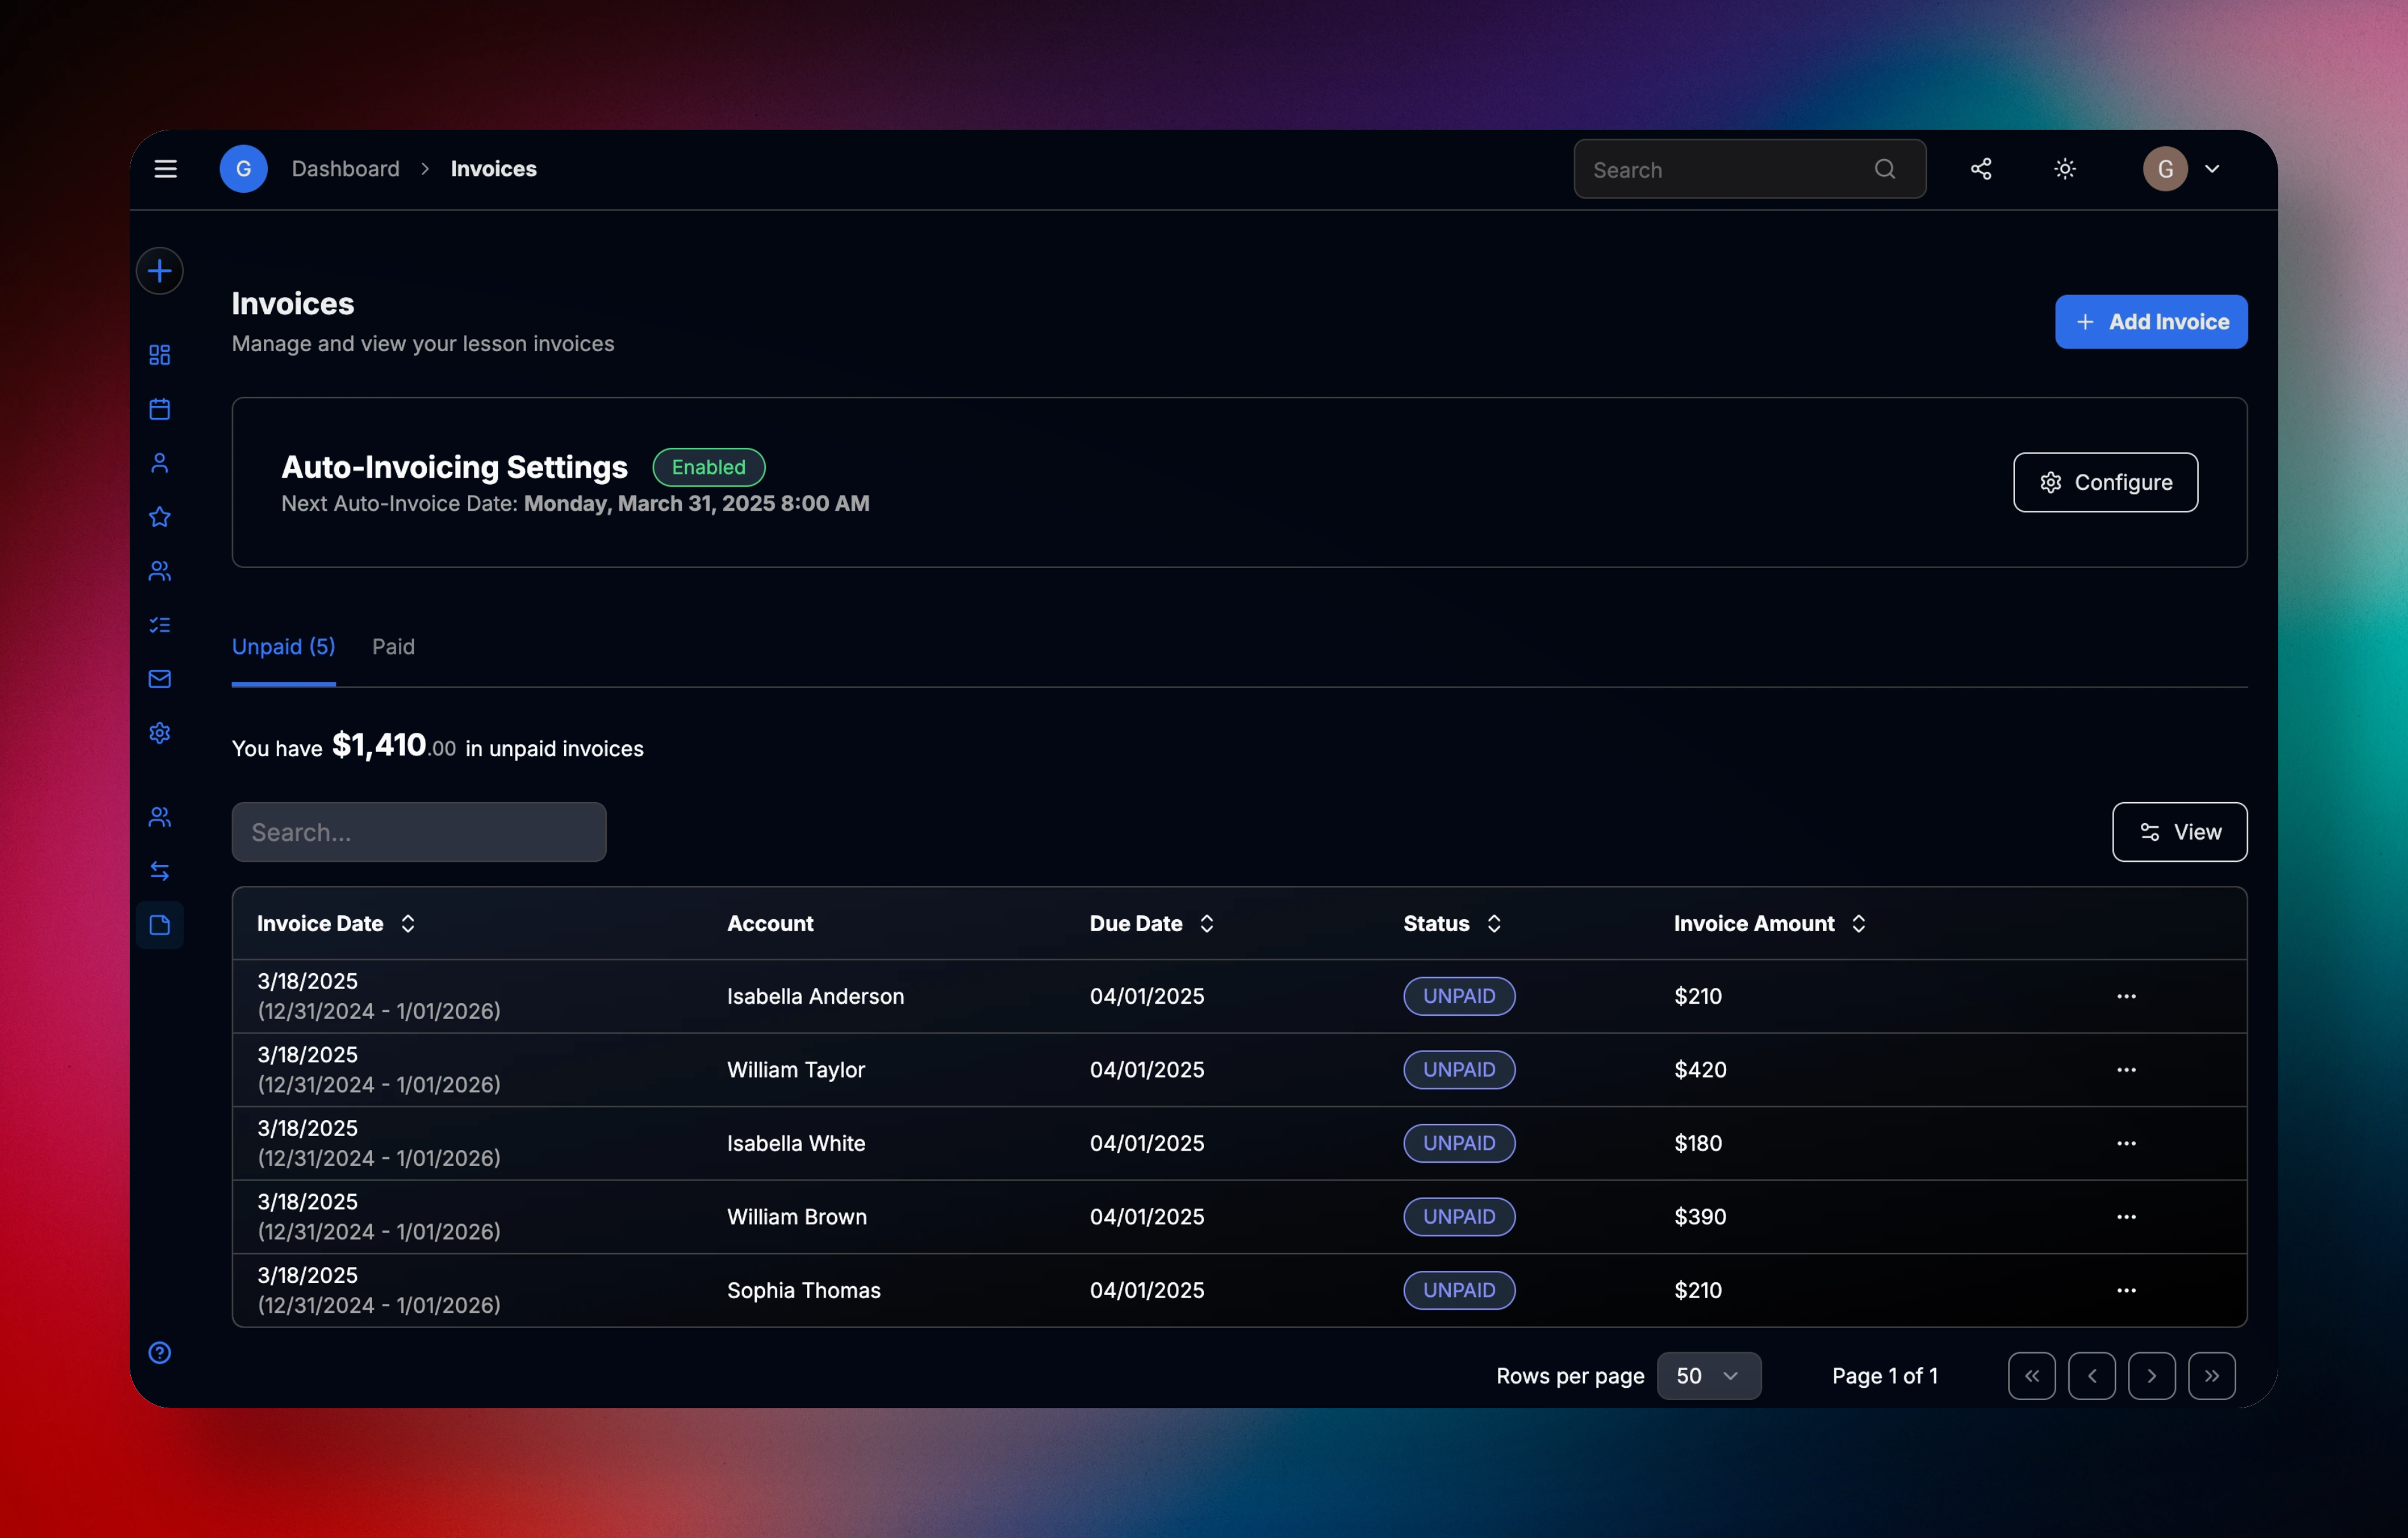Click William Brown account name
The width and height of the screenshot is (2408, 1538).
797,1217
